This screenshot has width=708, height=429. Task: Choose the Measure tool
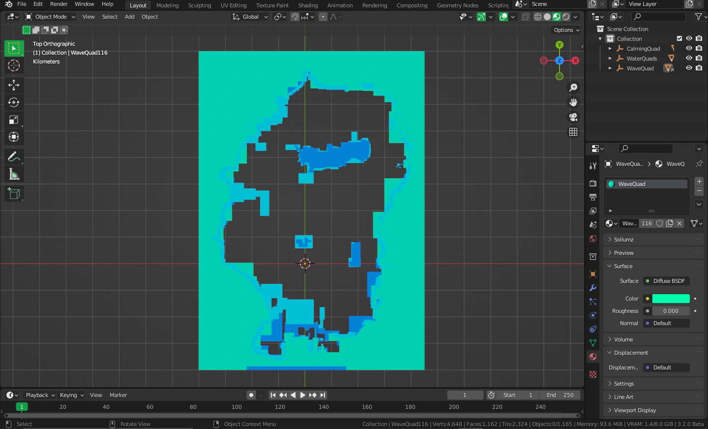(x=14, y=174)
